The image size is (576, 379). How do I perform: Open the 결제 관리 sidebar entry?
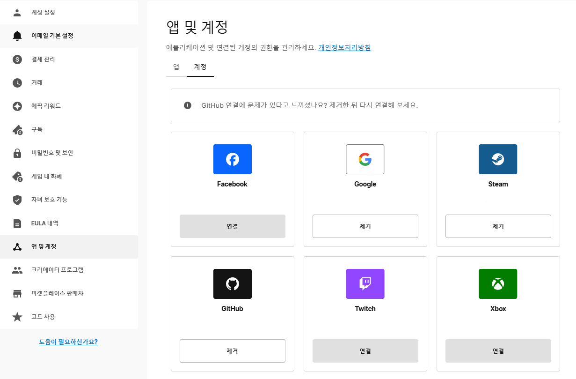click(69, 59)
